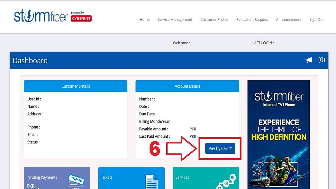
Task: Click the 'Phone :' label
Action: [x=34, y=127]
